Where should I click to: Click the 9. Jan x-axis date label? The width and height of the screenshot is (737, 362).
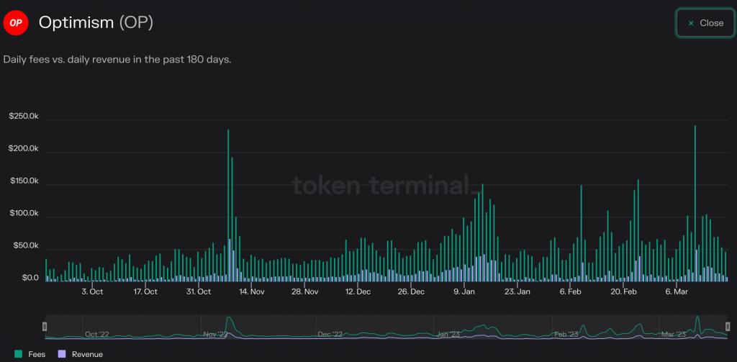[464, 291]
